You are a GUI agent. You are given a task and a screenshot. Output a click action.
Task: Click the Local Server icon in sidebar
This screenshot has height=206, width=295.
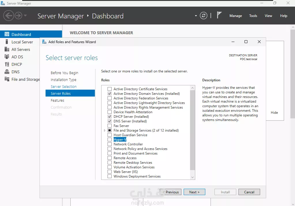(7, 42)
